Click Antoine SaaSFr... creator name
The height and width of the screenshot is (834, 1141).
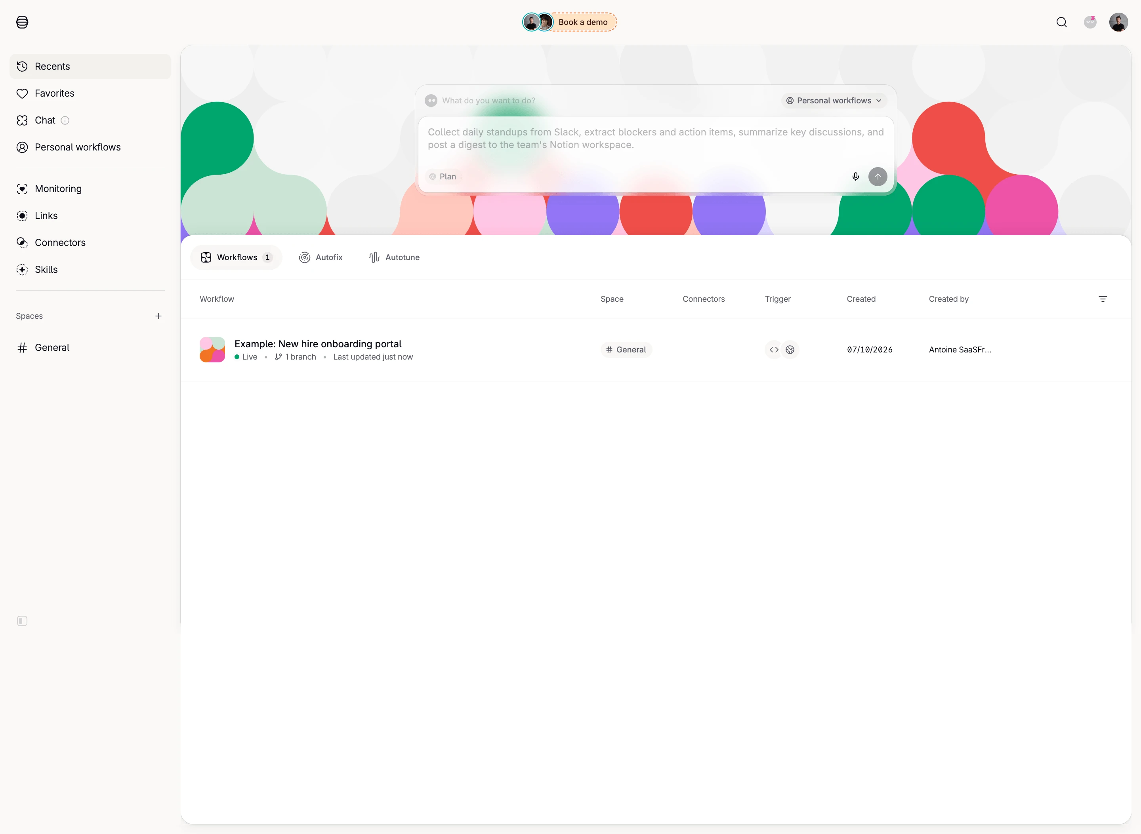click(960, 350)
